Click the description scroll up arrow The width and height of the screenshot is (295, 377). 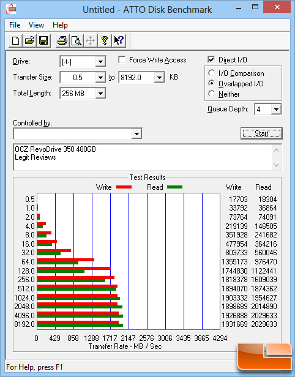(x=276, y=151)
